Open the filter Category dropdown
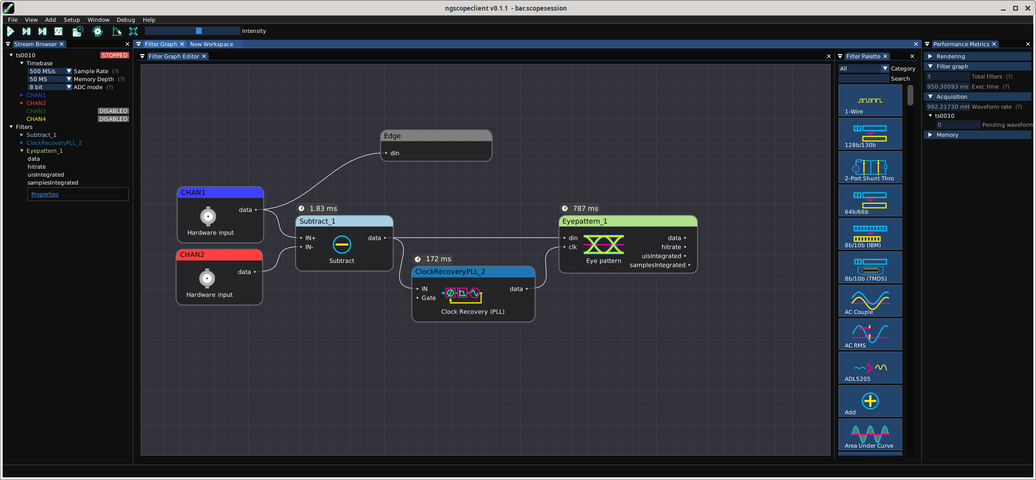This screenshot has width=1036, height=480. tap(885, 68)
